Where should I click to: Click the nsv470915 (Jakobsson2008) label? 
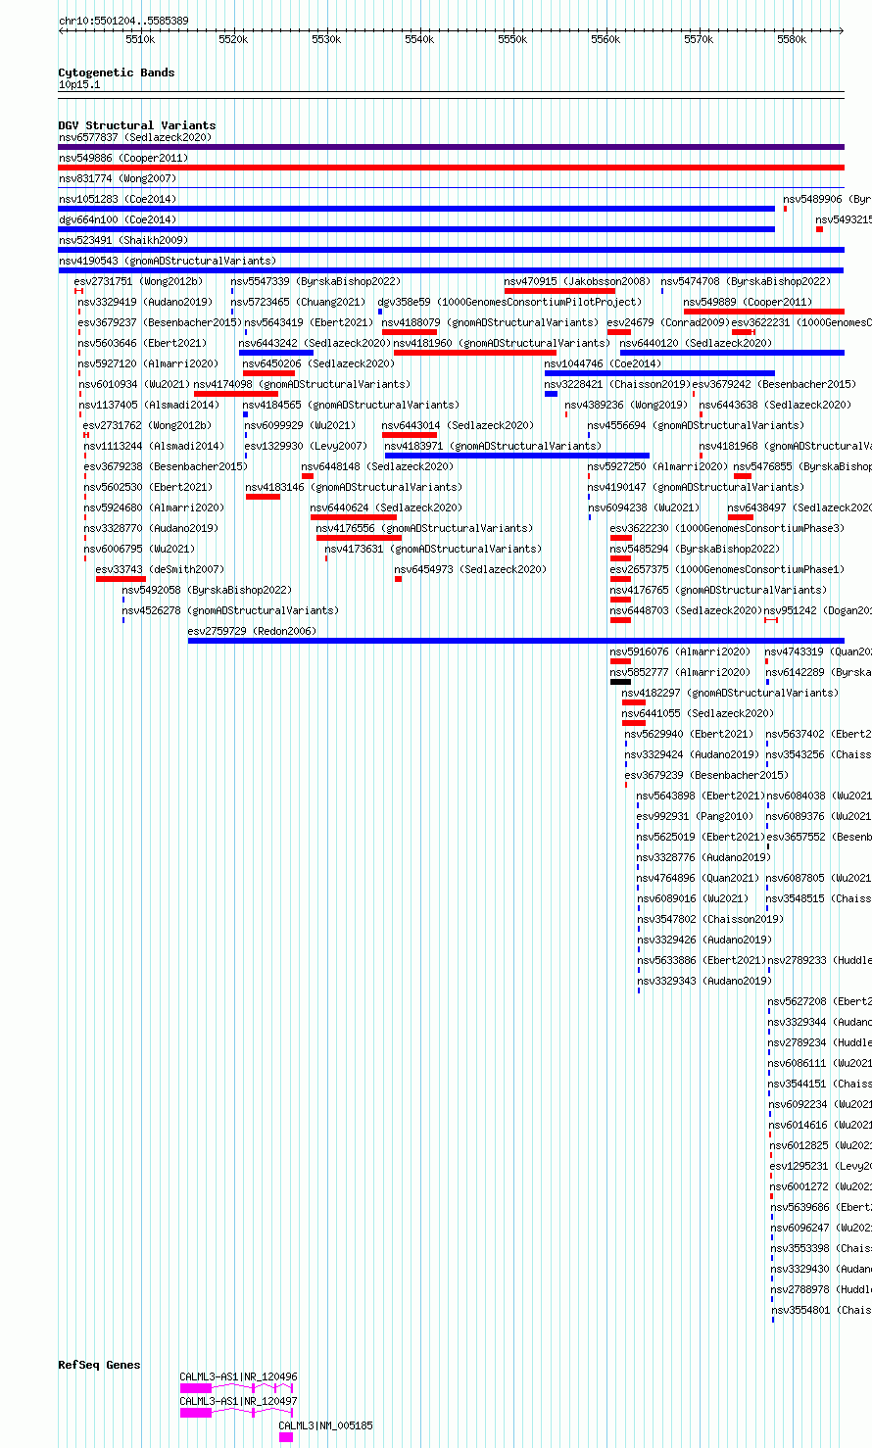click(577, 281)
